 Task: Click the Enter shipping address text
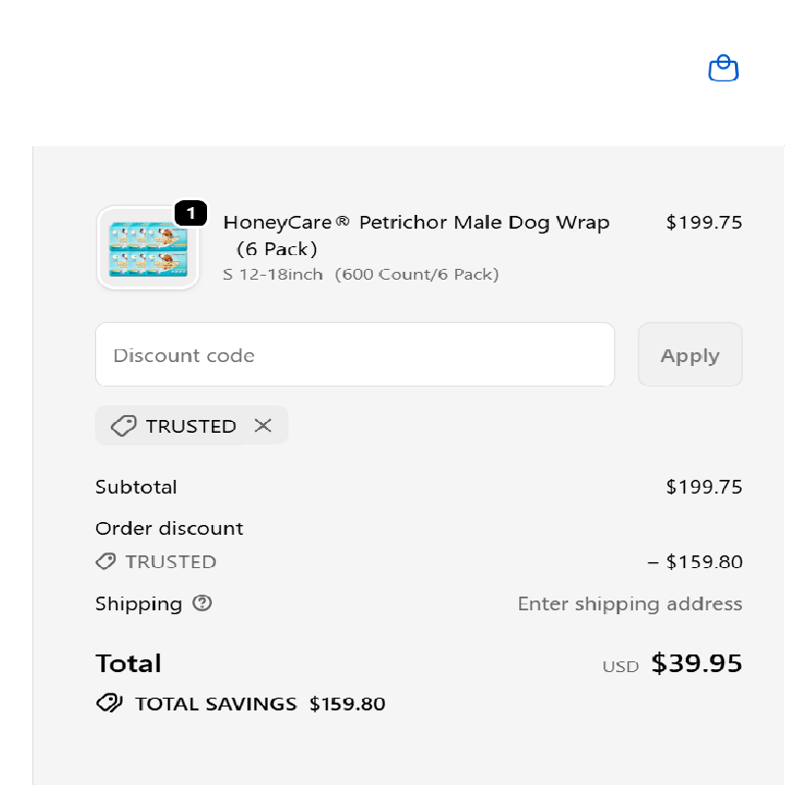(x=629, y=603)
